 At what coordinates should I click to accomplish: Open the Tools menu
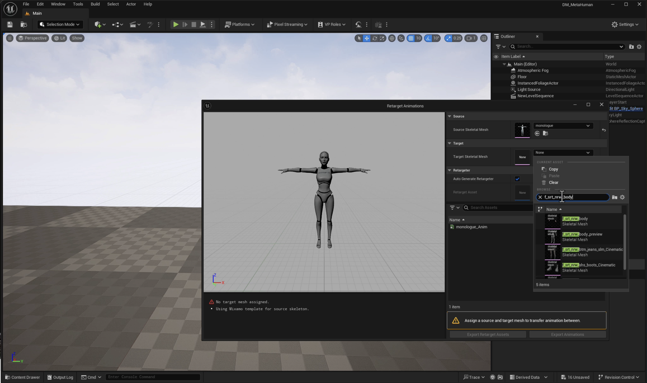click(78, 4)
